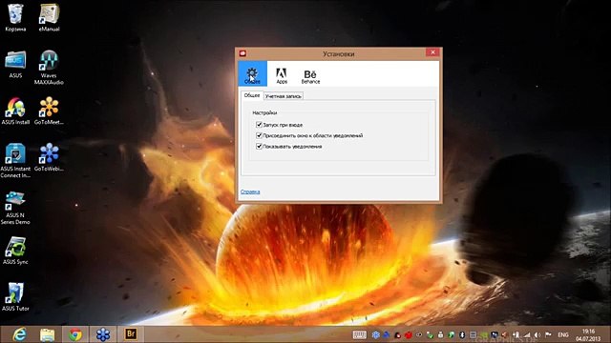Click the Настройки group label

pos(264,112)
